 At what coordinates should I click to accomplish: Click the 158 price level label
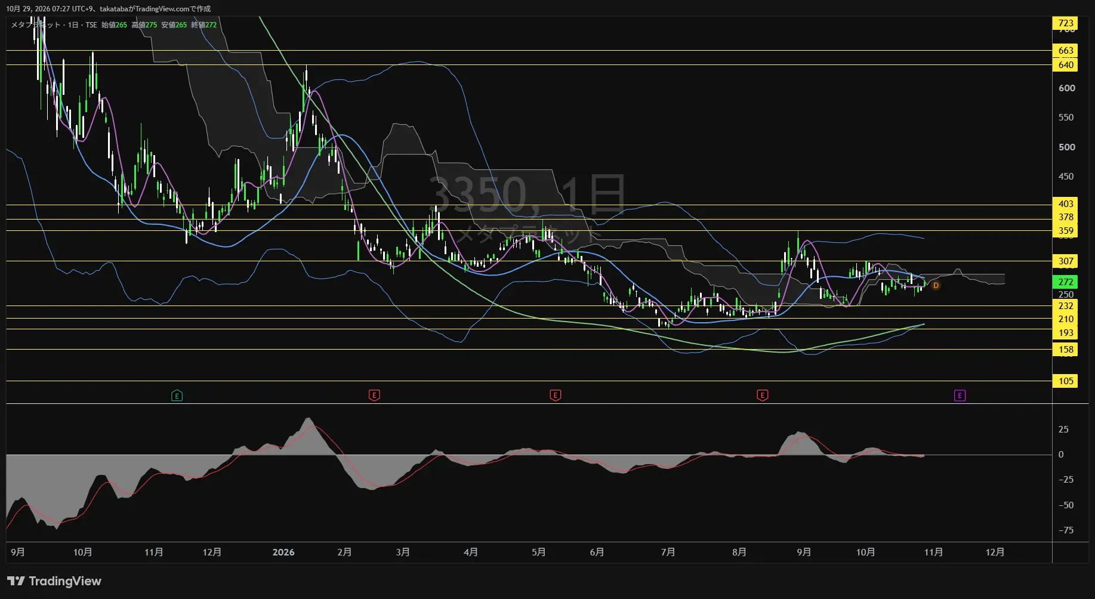pyautogui.click(x=1065, y=350)
